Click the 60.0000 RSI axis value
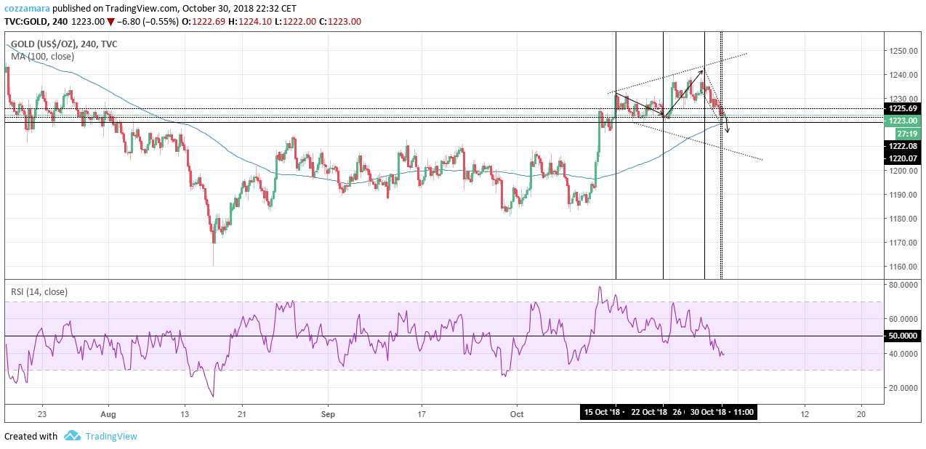The image size is (926, 449). tap(903, 319)
